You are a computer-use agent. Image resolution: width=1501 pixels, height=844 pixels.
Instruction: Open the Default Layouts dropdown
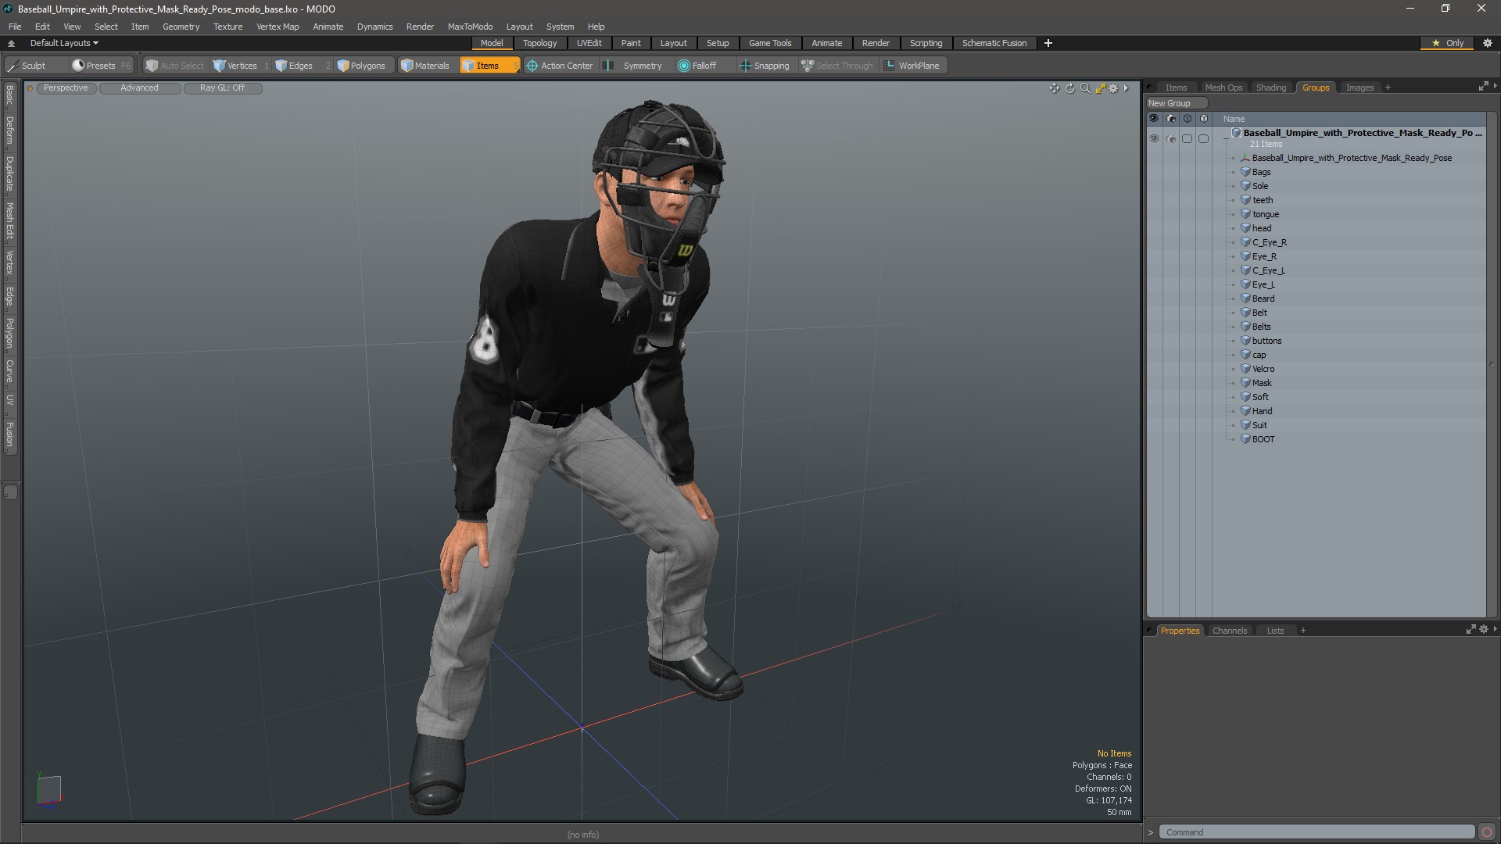point(64,43)
